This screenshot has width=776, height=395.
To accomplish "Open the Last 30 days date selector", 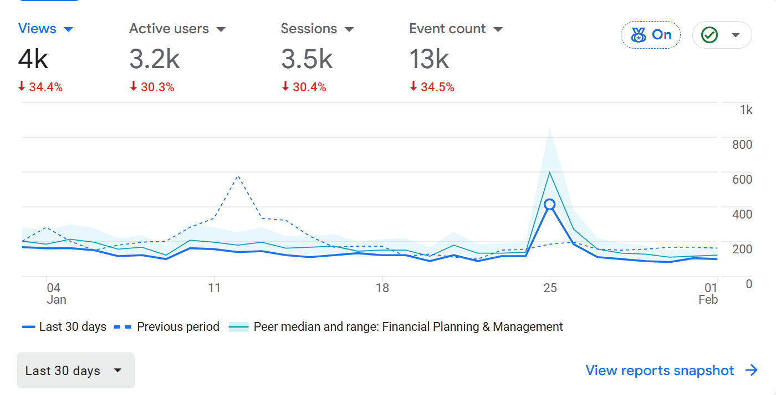I will tap(75, 371).
